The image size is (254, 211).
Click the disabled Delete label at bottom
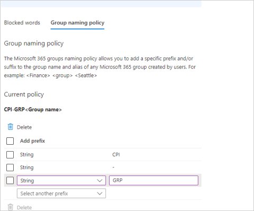coord(24,207)
